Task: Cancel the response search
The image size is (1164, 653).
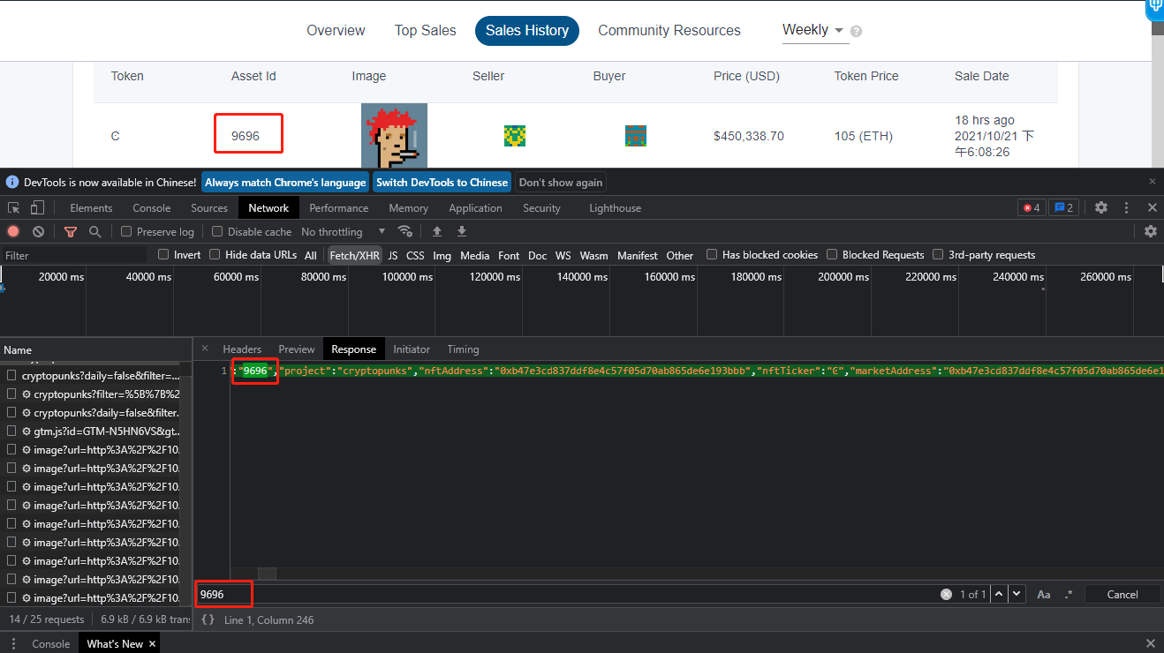Action: coord(1122,594)
